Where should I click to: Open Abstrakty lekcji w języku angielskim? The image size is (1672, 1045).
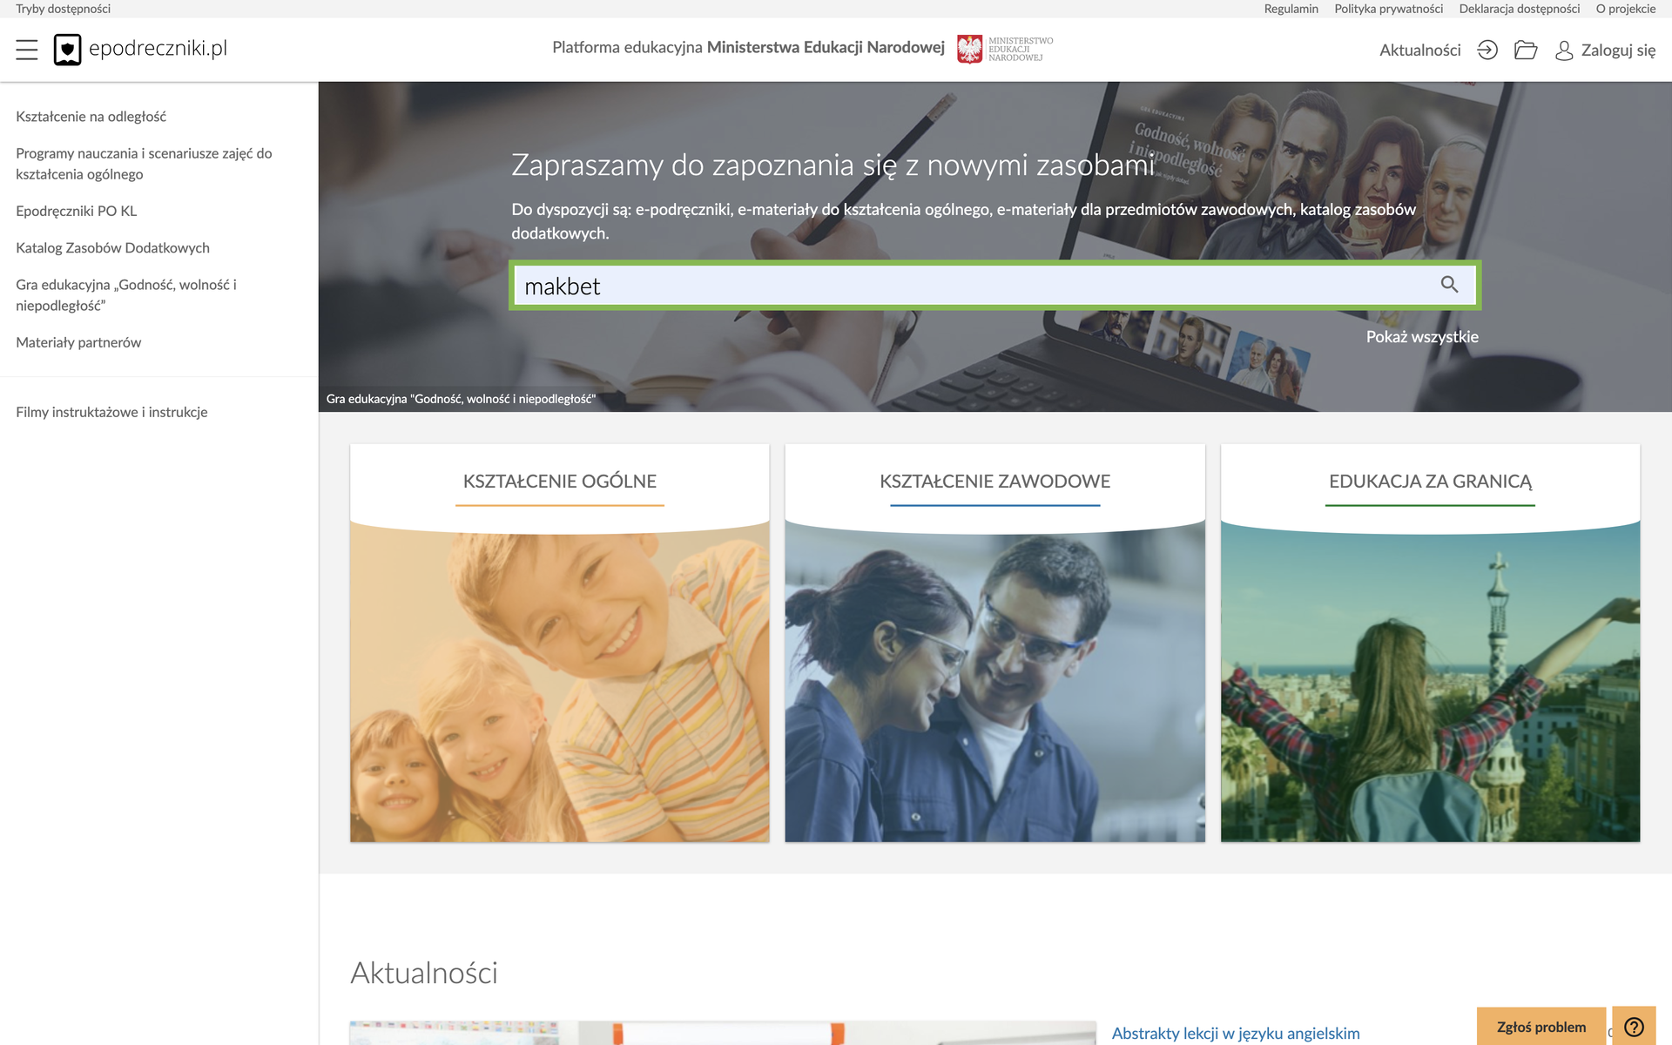tap(1235, 1034)
